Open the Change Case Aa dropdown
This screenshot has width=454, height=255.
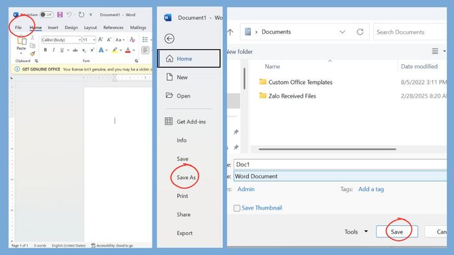(x=120, y=40)
